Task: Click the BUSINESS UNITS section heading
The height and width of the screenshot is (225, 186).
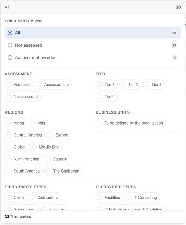Action: point(113,113)
